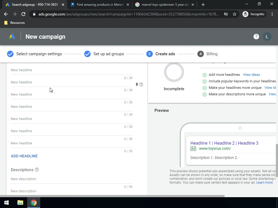This screenshot has width=278, height=208.
Task: Click the step 4 Billing circle
Action: 201,54
